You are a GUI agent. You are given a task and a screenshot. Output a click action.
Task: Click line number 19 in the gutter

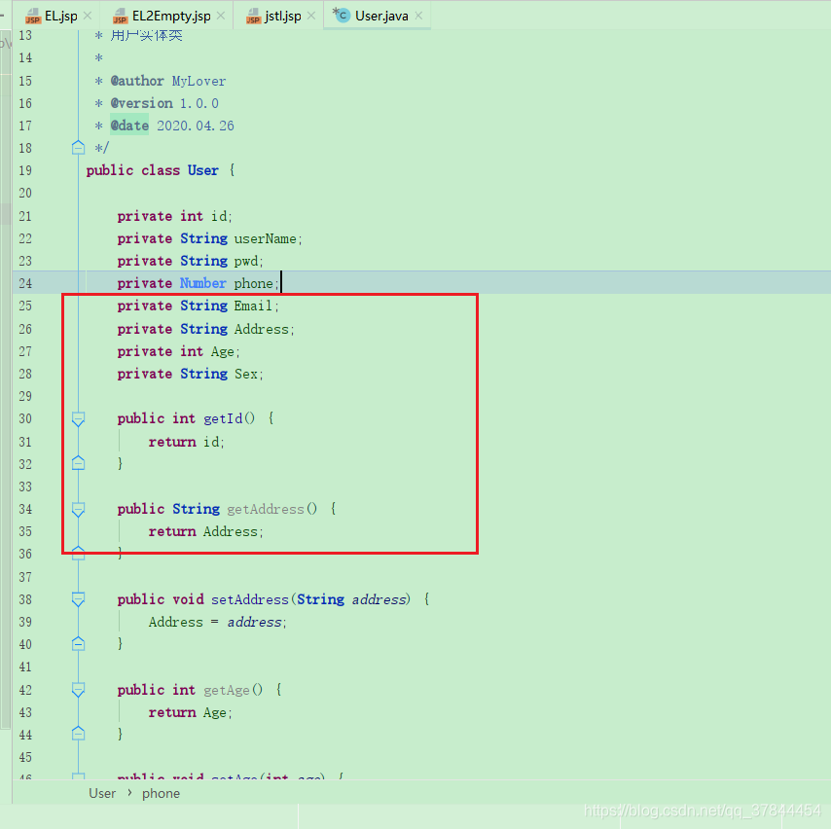pos(25,170)
